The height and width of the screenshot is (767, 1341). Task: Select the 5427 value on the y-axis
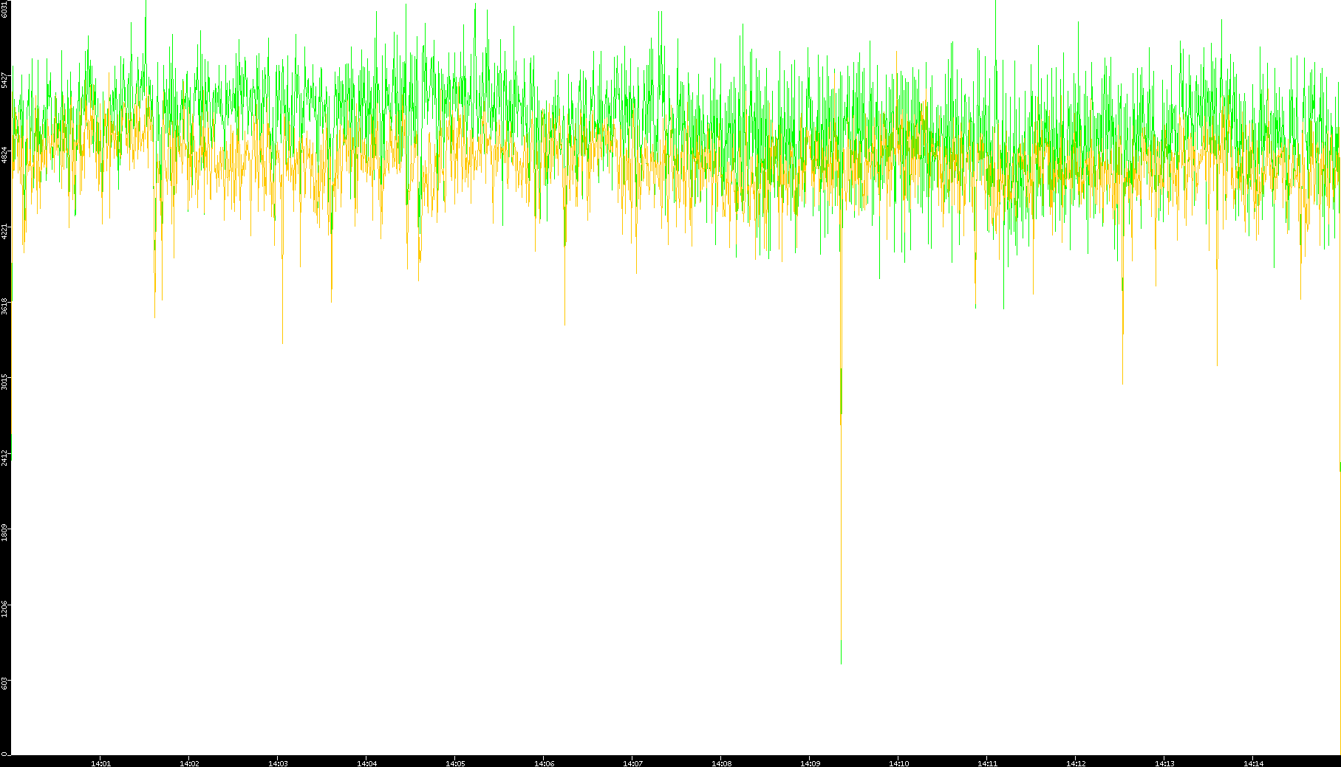point(4,80)
